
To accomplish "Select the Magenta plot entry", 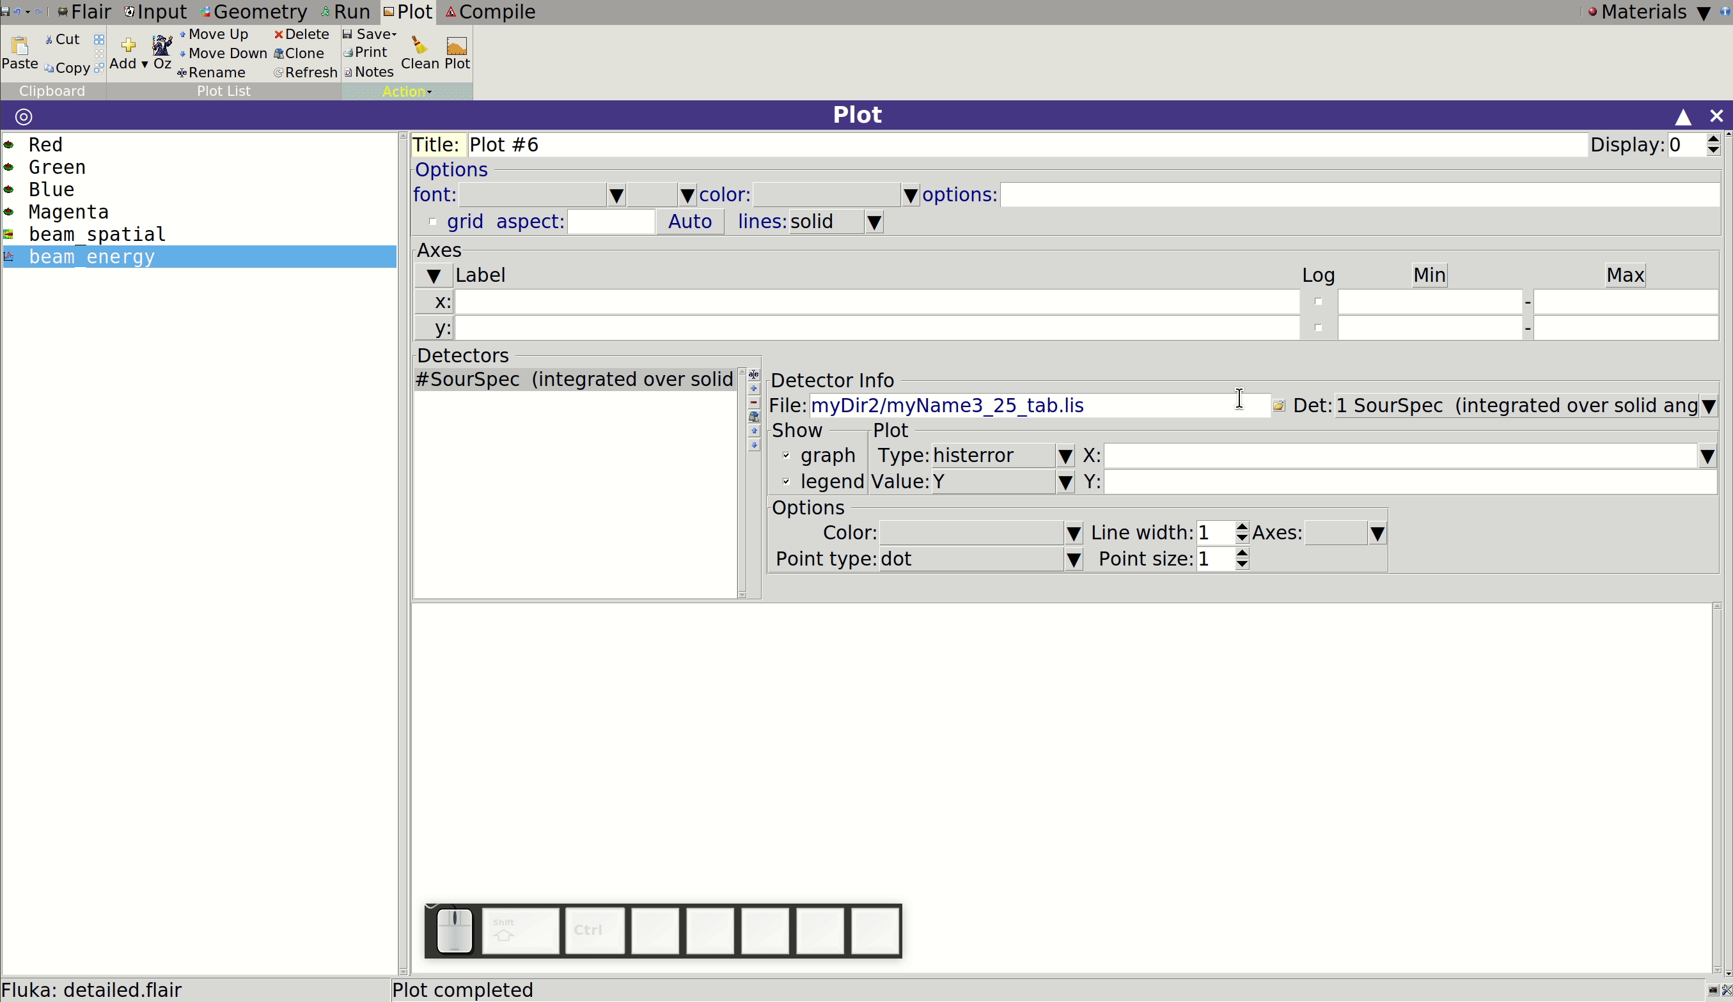I will [200, 212].
